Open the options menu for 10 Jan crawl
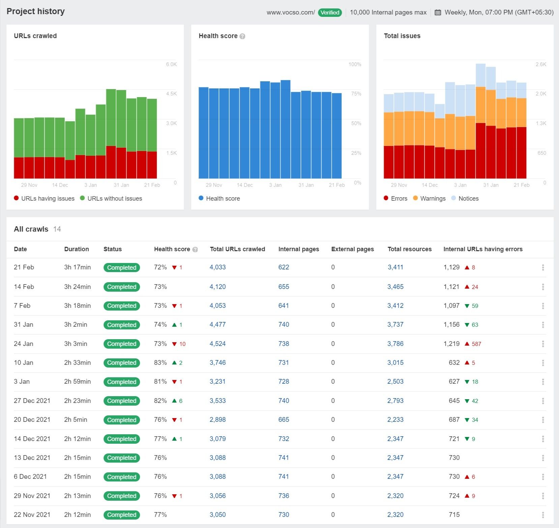The height and width of the screenshot is (528, 559). point(542,363)
